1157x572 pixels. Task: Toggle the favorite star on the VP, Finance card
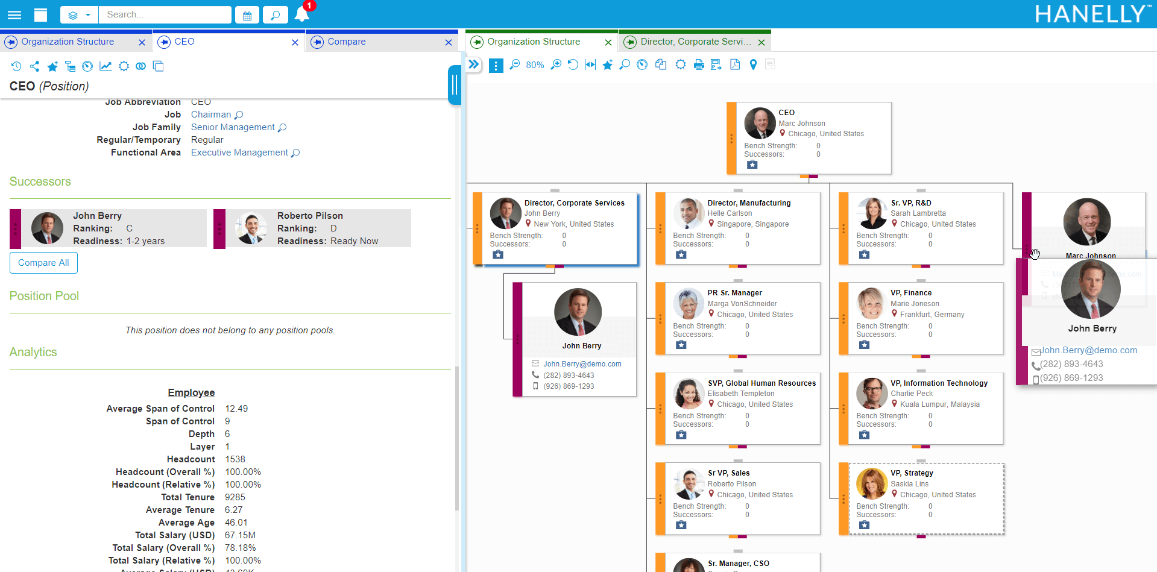[x=864, y=344]
